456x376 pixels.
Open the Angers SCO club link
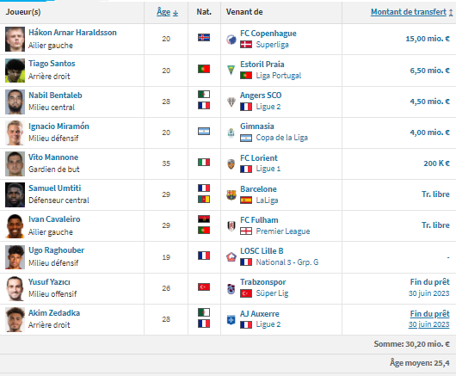[261, 96]
